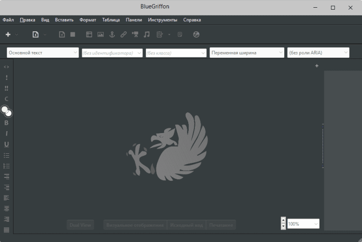Click the Open file toolbar icon
Image resolution: width=362 pixels, height=242 pixels.
tap(35, 35)
